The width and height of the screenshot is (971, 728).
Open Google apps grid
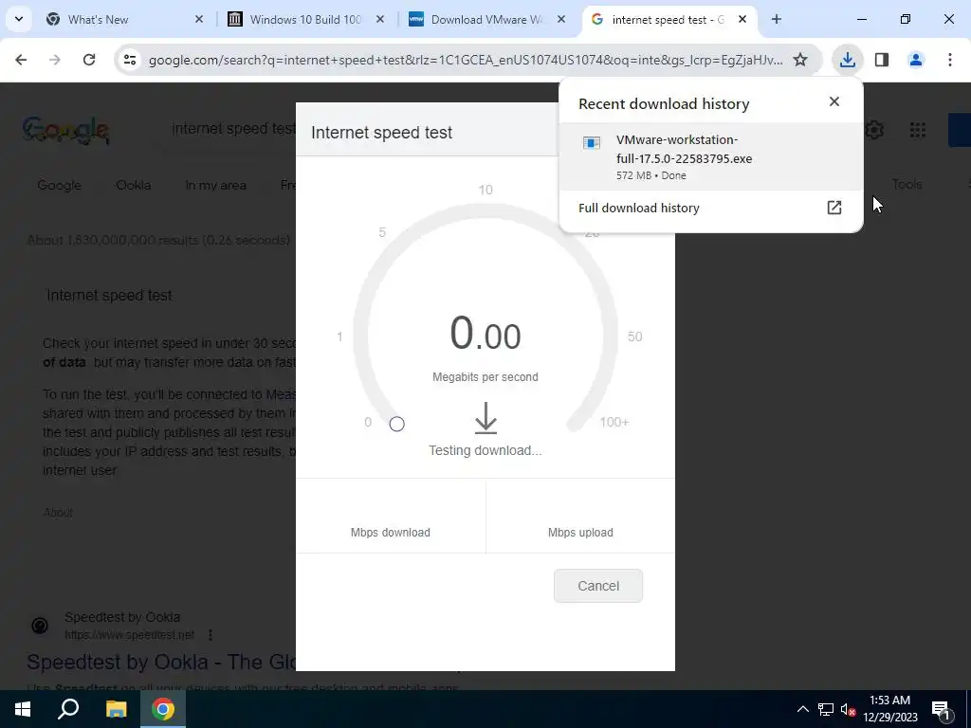(x=918, y=130)
